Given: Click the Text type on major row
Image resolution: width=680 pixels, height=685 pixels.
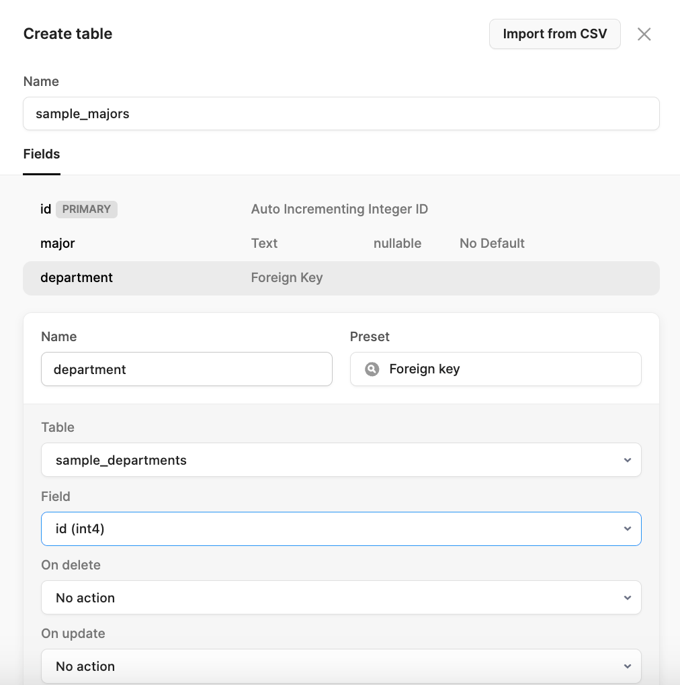Looking at the screenshot, I should pos(264,243).
